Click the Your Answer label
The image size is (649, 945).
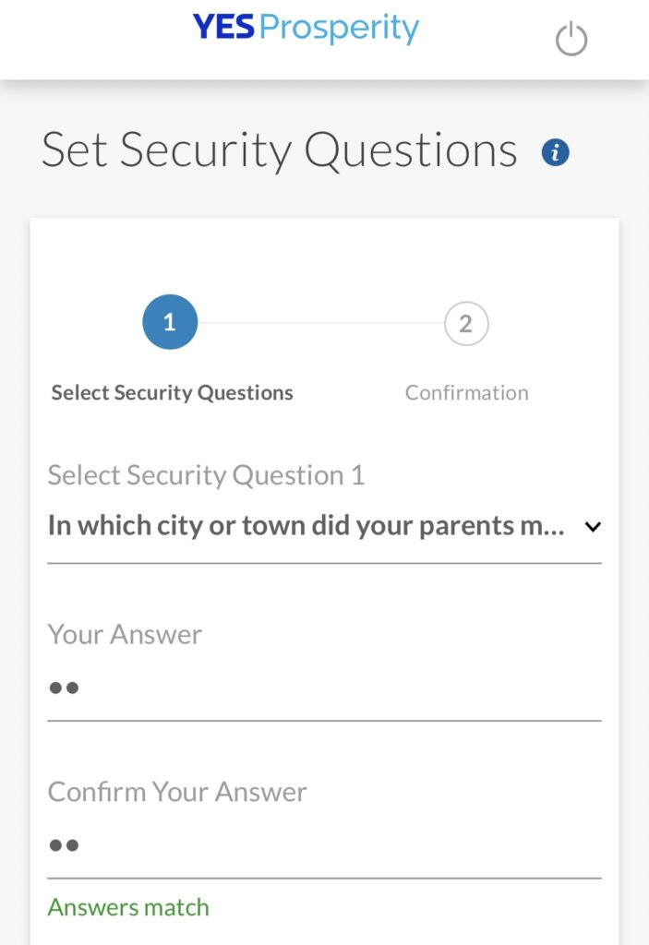click(125, 635)
